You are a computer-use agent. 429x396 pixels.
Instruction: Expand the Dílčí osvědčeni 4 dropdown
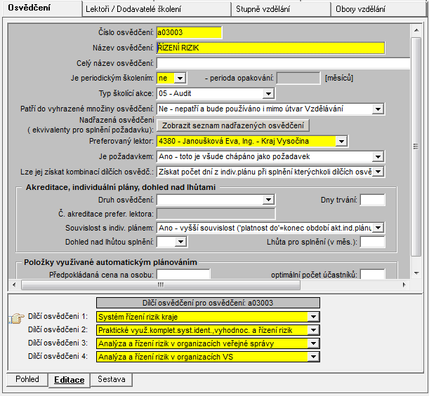(313, 357)
